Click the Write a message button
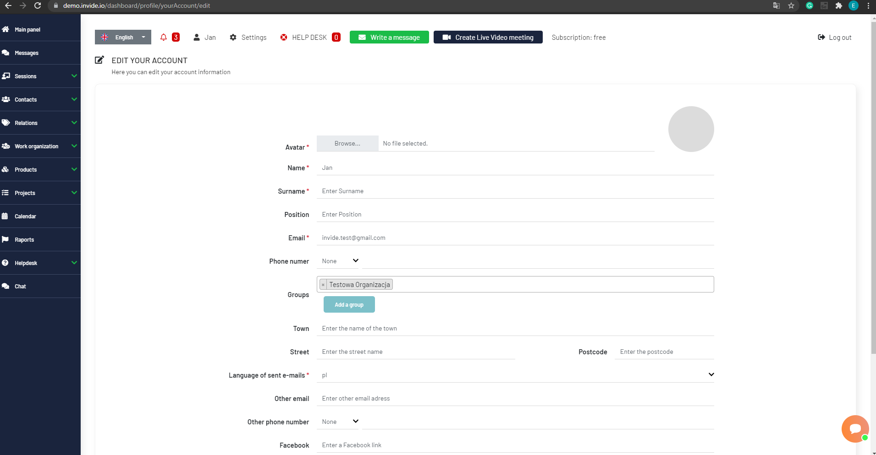The height and width of the screenshot is (455, 876). click(389, 37)
